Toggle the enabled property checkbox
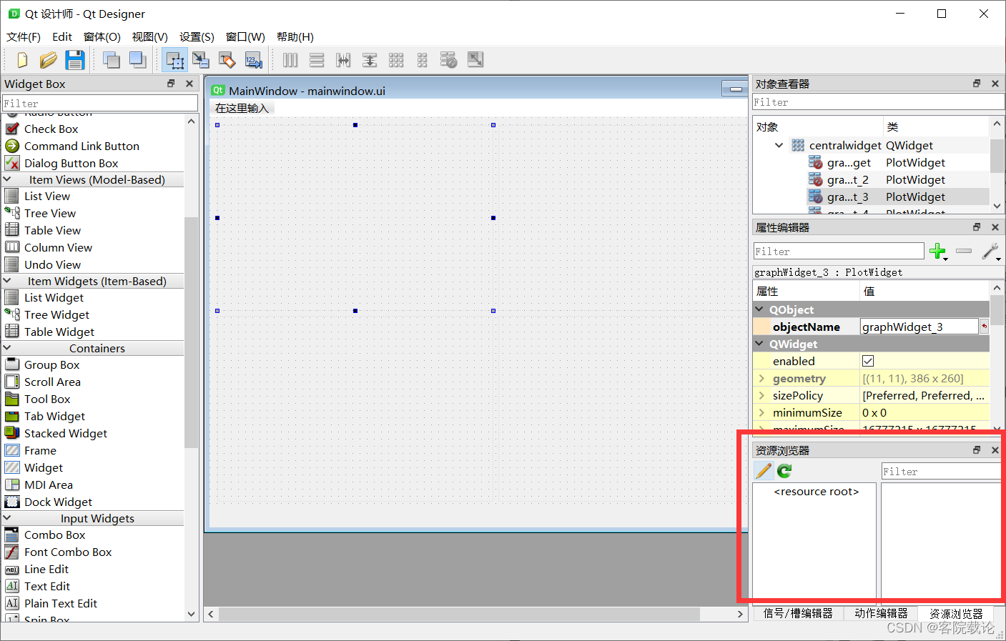Screen dimensions: 1006x641 [x=868, y=361]
